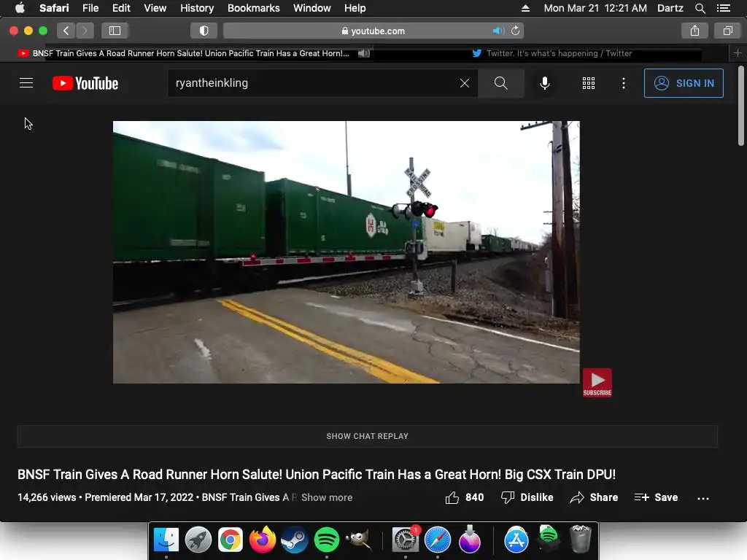Open Spotify from the Dock
Viewport: 747px width, 560px height.
[326, 540]
